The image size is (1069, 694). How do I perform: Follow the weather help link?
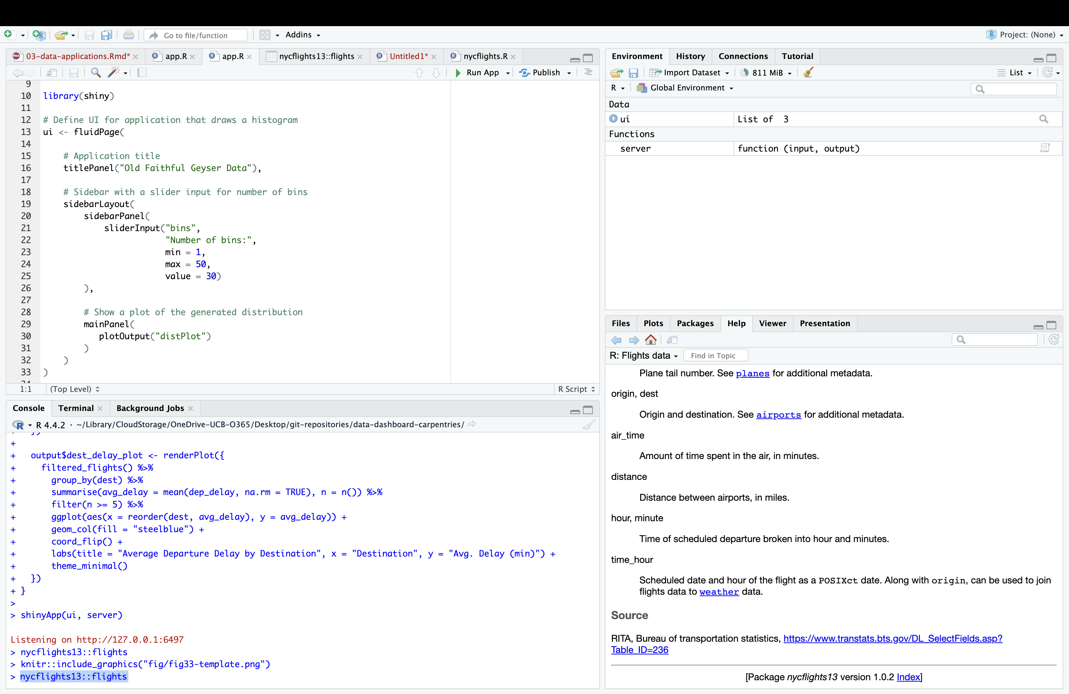coord(719,592)
